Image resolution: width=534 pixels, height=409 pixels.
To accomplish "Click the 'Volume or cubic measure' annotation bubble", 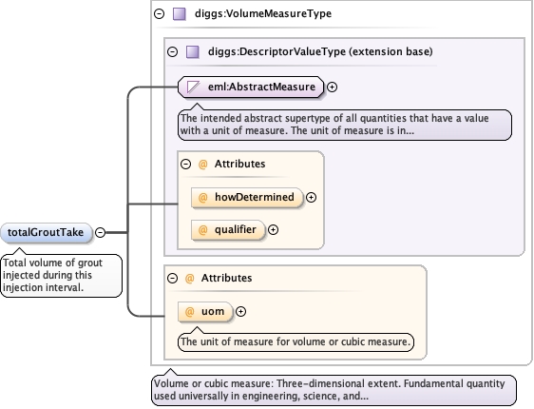I will point(334,390).
